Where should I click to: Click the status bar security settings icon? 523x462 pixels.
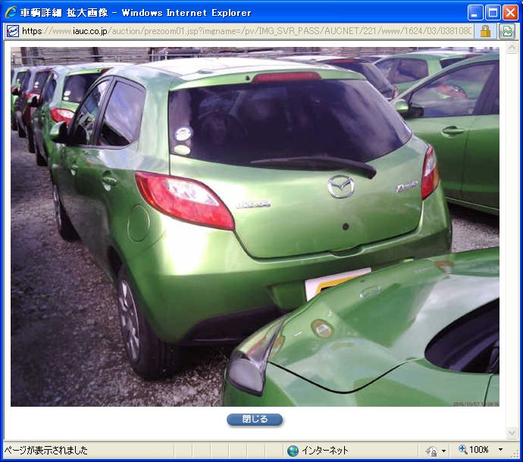coord(431,451)
